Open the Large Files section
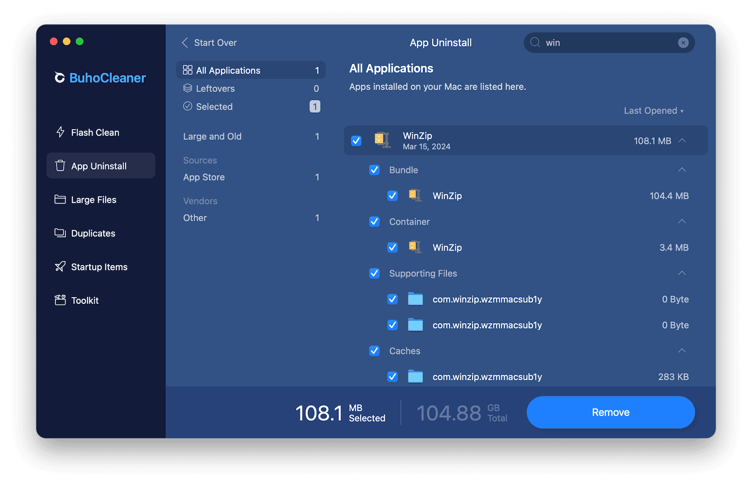 [101, 200]
